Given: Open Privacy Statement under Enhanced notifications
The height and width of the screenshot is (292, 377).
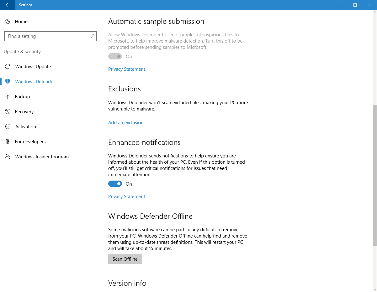Looking at the screenshot, I should pos(127,197).
